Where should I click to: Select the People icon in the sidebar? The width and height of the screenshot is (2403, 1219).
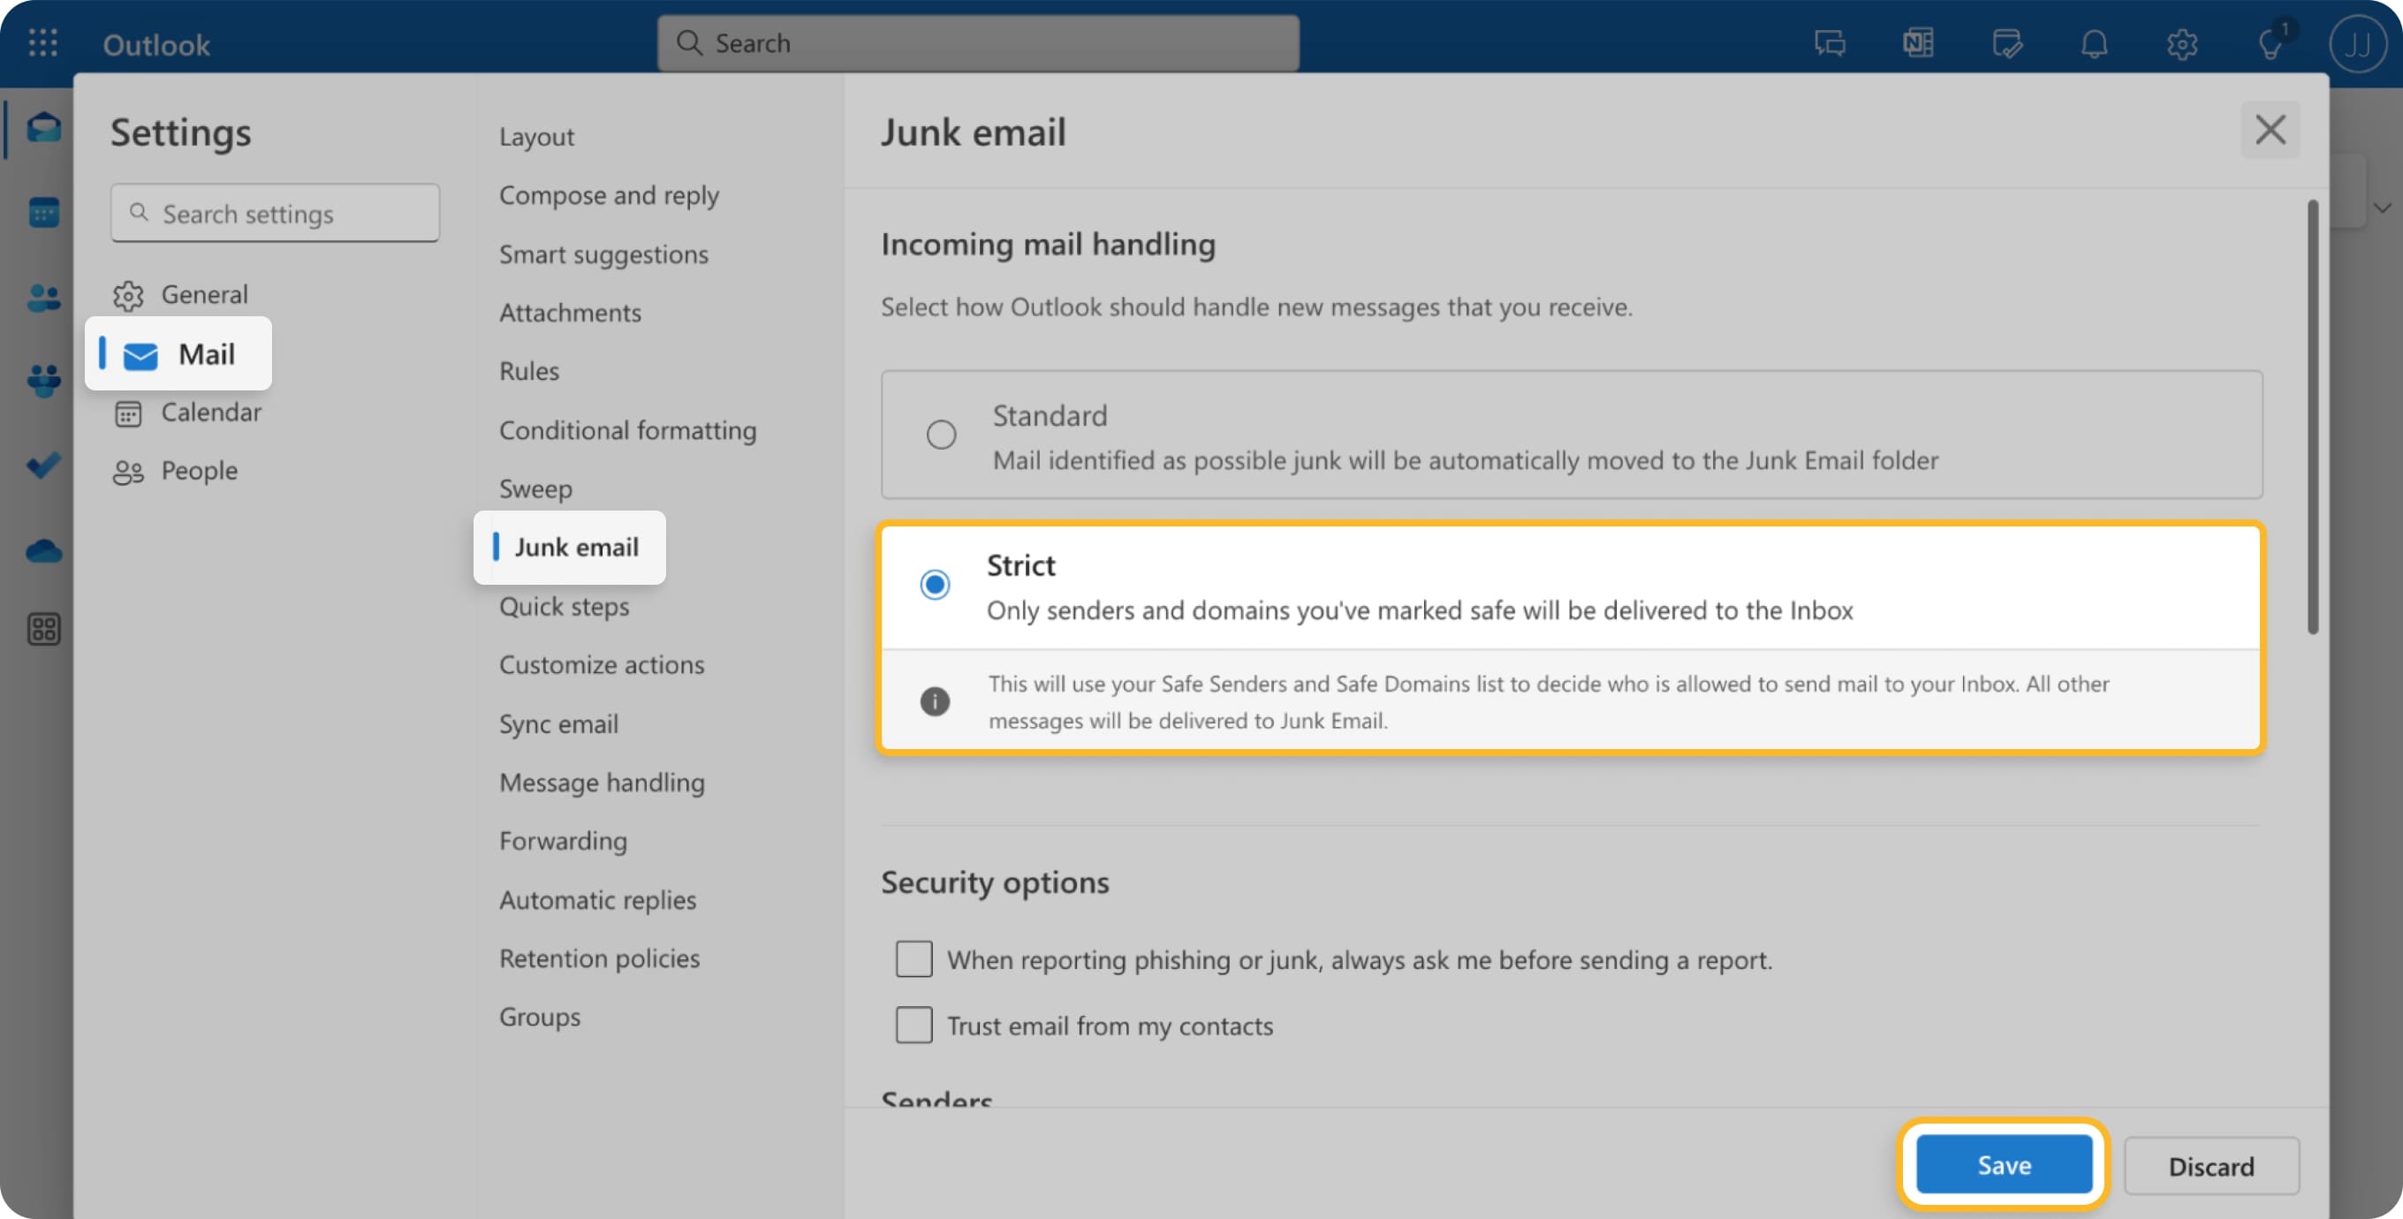point(42,296)
